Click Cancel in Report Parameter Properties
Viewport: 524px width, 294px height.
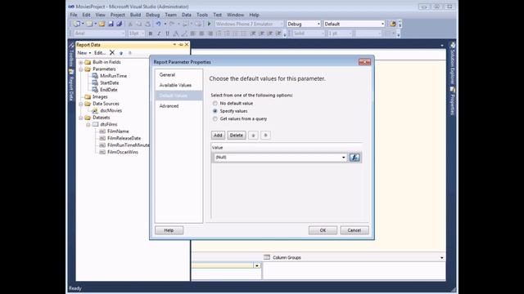point(355,230)
